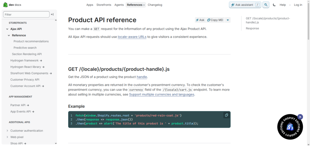
Task: Click the Example heading
Action: point(77,106)
